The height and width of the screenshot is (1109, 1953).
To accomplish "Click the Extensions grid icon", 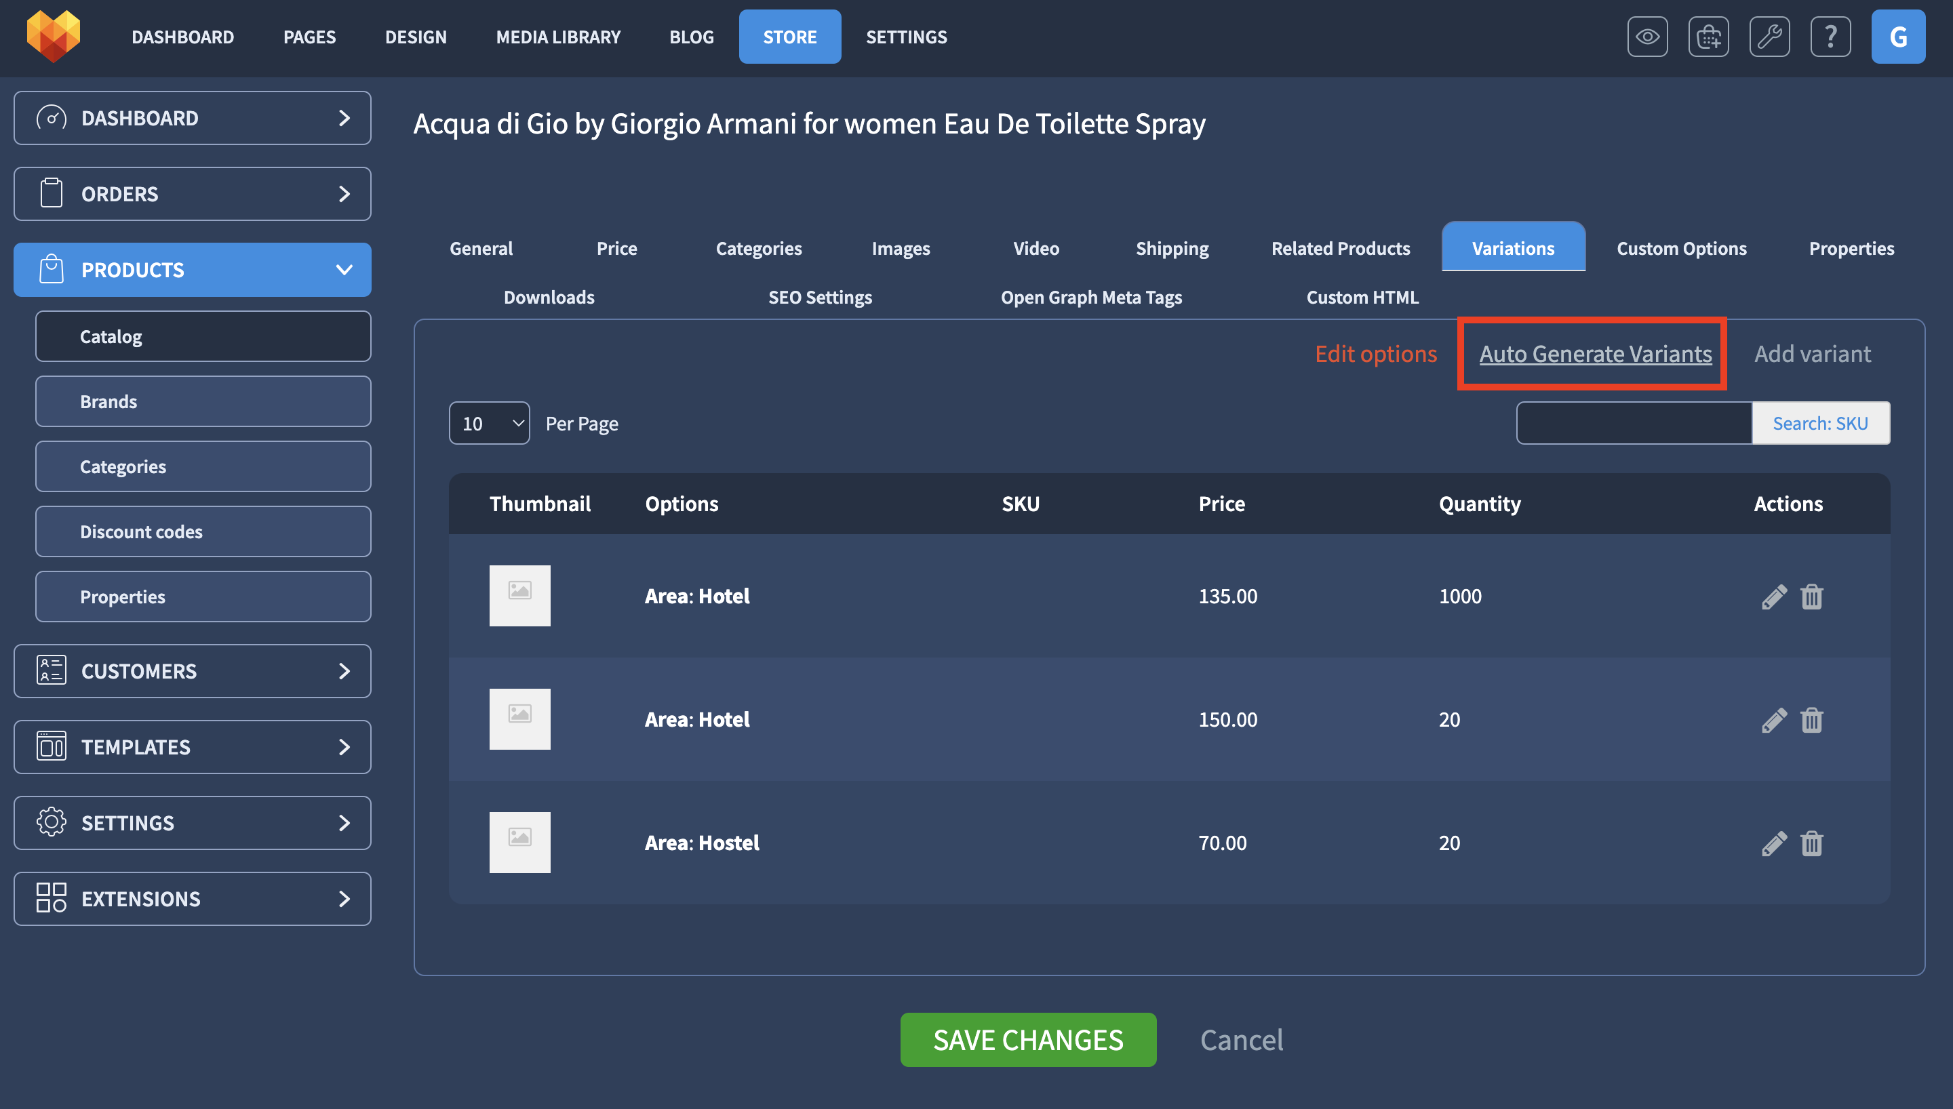I will (51, 898).
